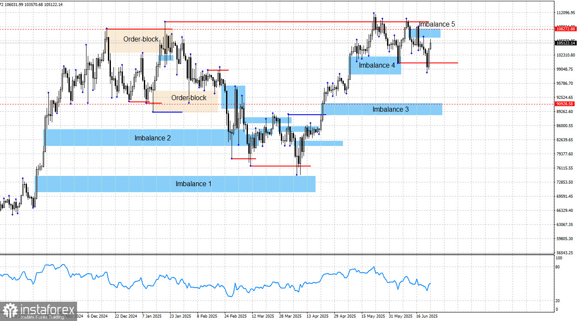
Task: Click the 95786.70 price axis value
Action: click(x=565, y=83)
